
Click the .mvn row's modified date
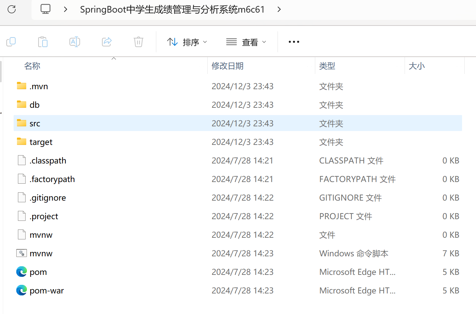242,86
